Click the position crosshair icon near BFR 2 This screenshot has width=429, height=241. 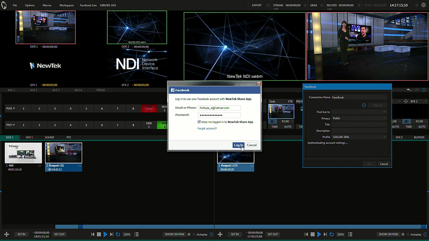pos(406,101)
